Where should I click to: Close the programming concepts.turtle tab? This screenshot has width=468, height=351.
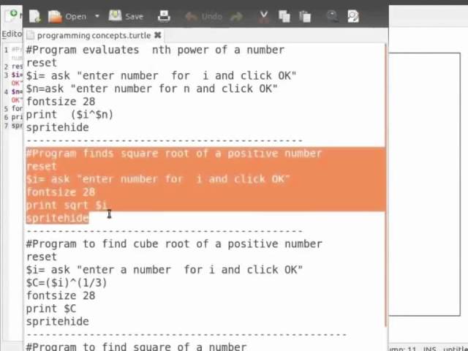pyautogui.click(x=158, y=36)
